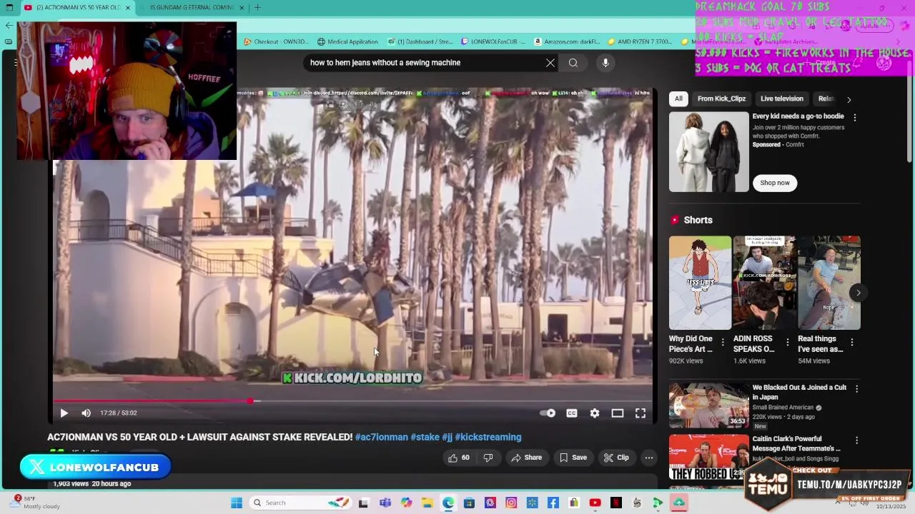Mute the video volume speaker icon
This screenshot has width=915, height=514.
click(x=86, y=413)
